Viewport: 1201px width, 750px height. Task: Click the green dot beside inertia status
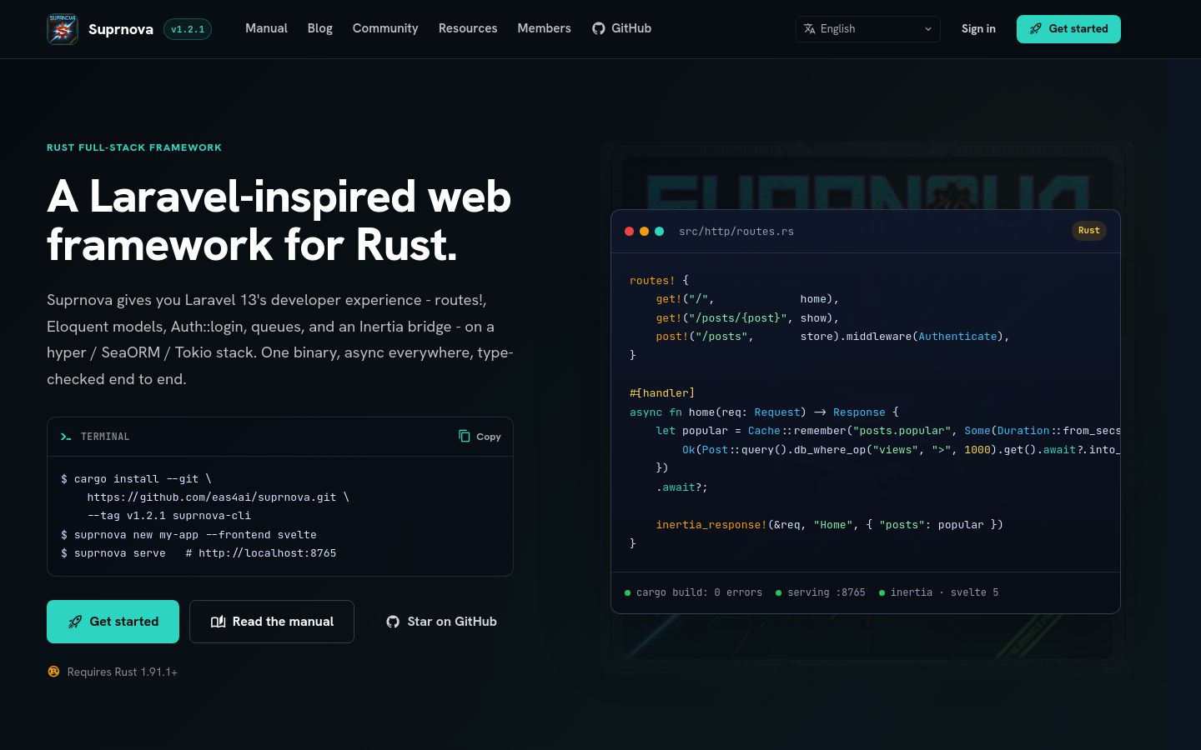click(x=882, y=593)
